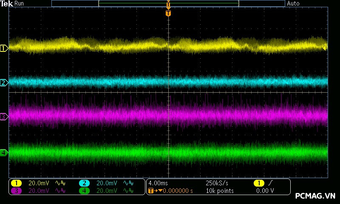Screen dimensions: 340x204
Task: Click the trigger source channel 1 badge
Action: 258,183
